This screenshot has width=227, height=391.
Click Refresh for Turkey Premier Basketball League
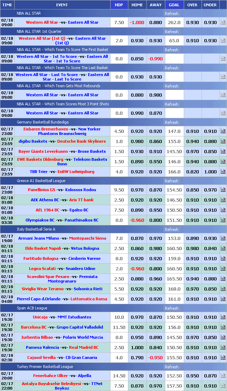[x=172, y=367]
